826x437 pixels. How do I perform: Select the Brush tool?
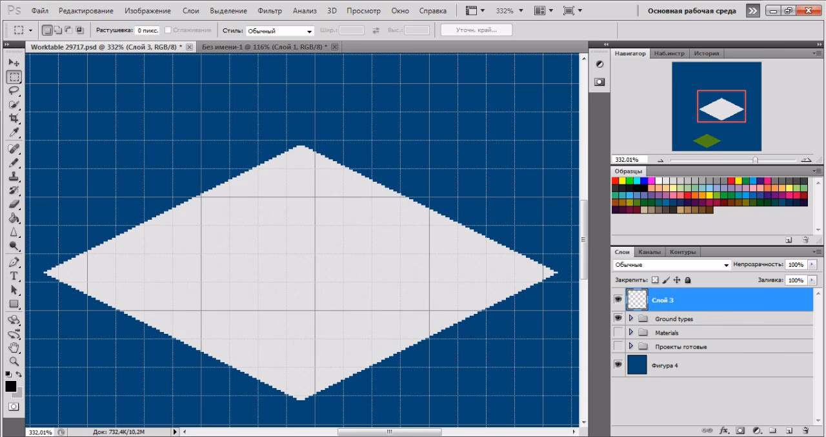[x=14, y=162]
